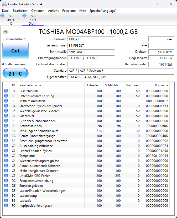Open the Ansicht menu

(x=52, y=11)
